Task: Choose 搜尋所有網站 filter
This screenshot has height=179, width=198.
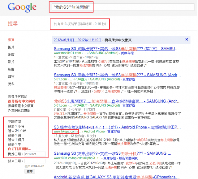Action: (x=18, y=97)
